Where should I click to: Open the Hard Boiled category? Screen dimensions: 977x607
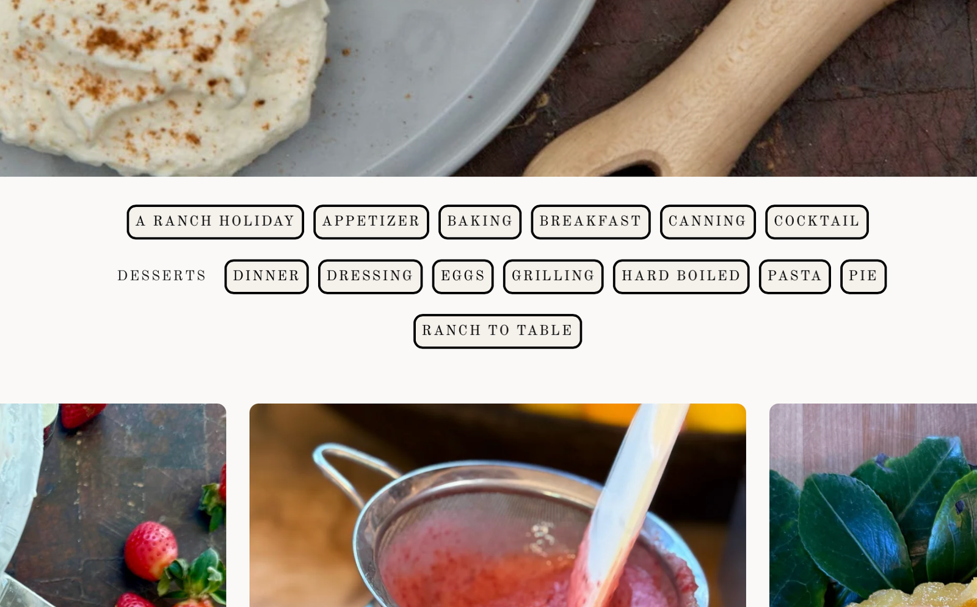click(x=681, y=277)
